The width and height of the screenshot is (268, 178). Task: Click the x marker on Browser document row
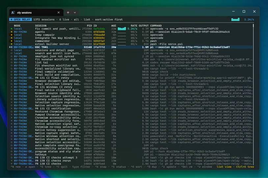pyautogui.click(x=12, y=81)
